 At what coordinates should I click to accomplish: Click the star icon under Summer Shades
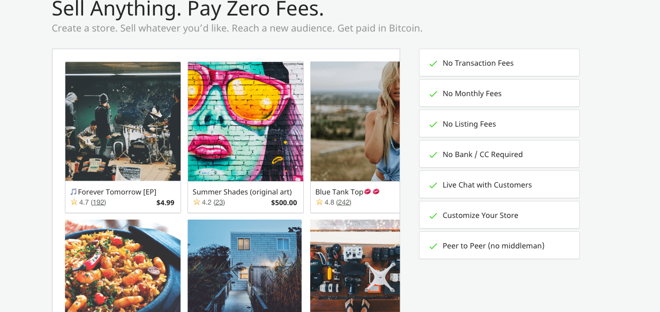197,202
